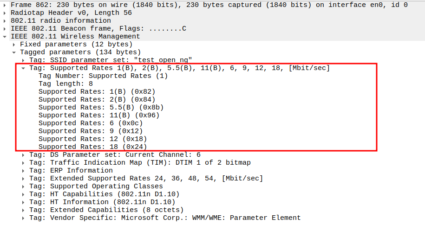The image size is (425, 225).
Task: Expand the DS Parameter set tag
Action: point(24,154)
